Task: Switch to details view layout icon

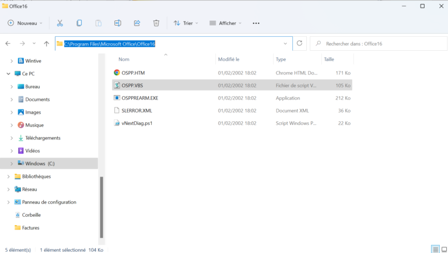Action: tap(435, 249)
